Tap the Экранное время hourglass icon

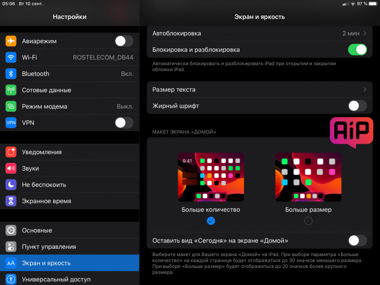[x=11, y=201]
